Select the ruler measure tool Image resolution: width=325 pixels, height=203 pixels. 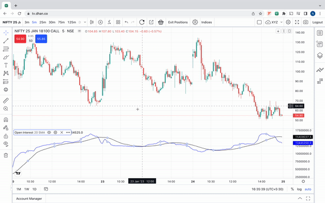click(6, 101)
